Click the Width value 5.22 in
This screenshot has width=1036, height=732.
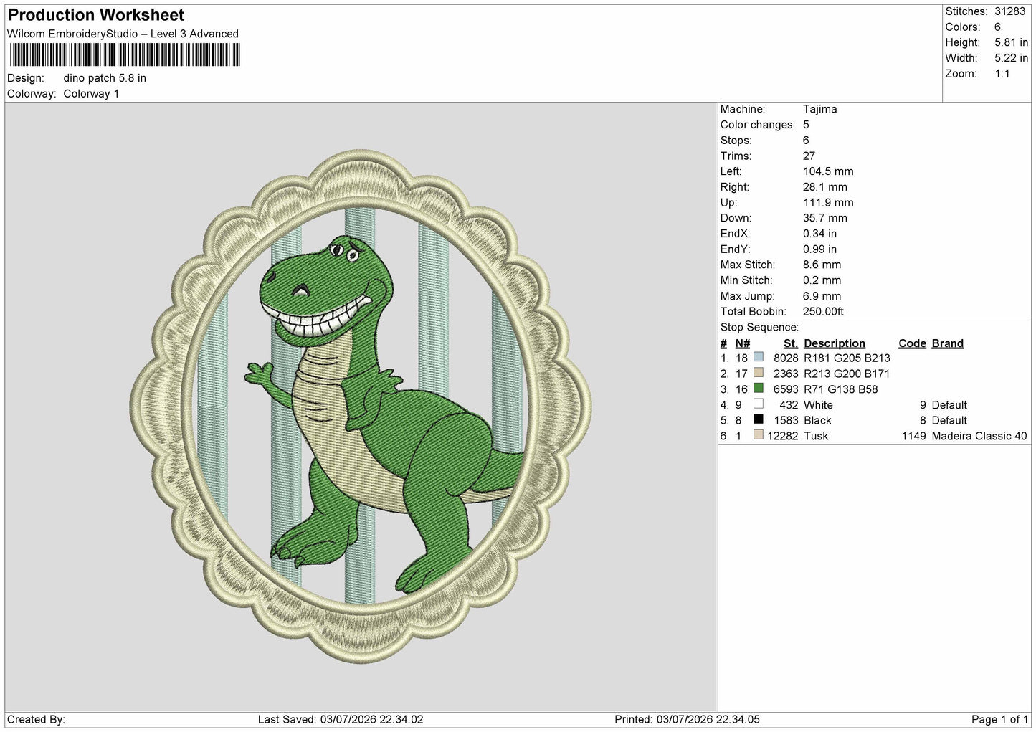click(x=1011, y=58)
